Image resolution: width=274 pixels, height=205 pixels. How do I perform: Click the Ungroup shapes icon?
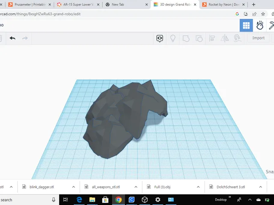[199, 38]
